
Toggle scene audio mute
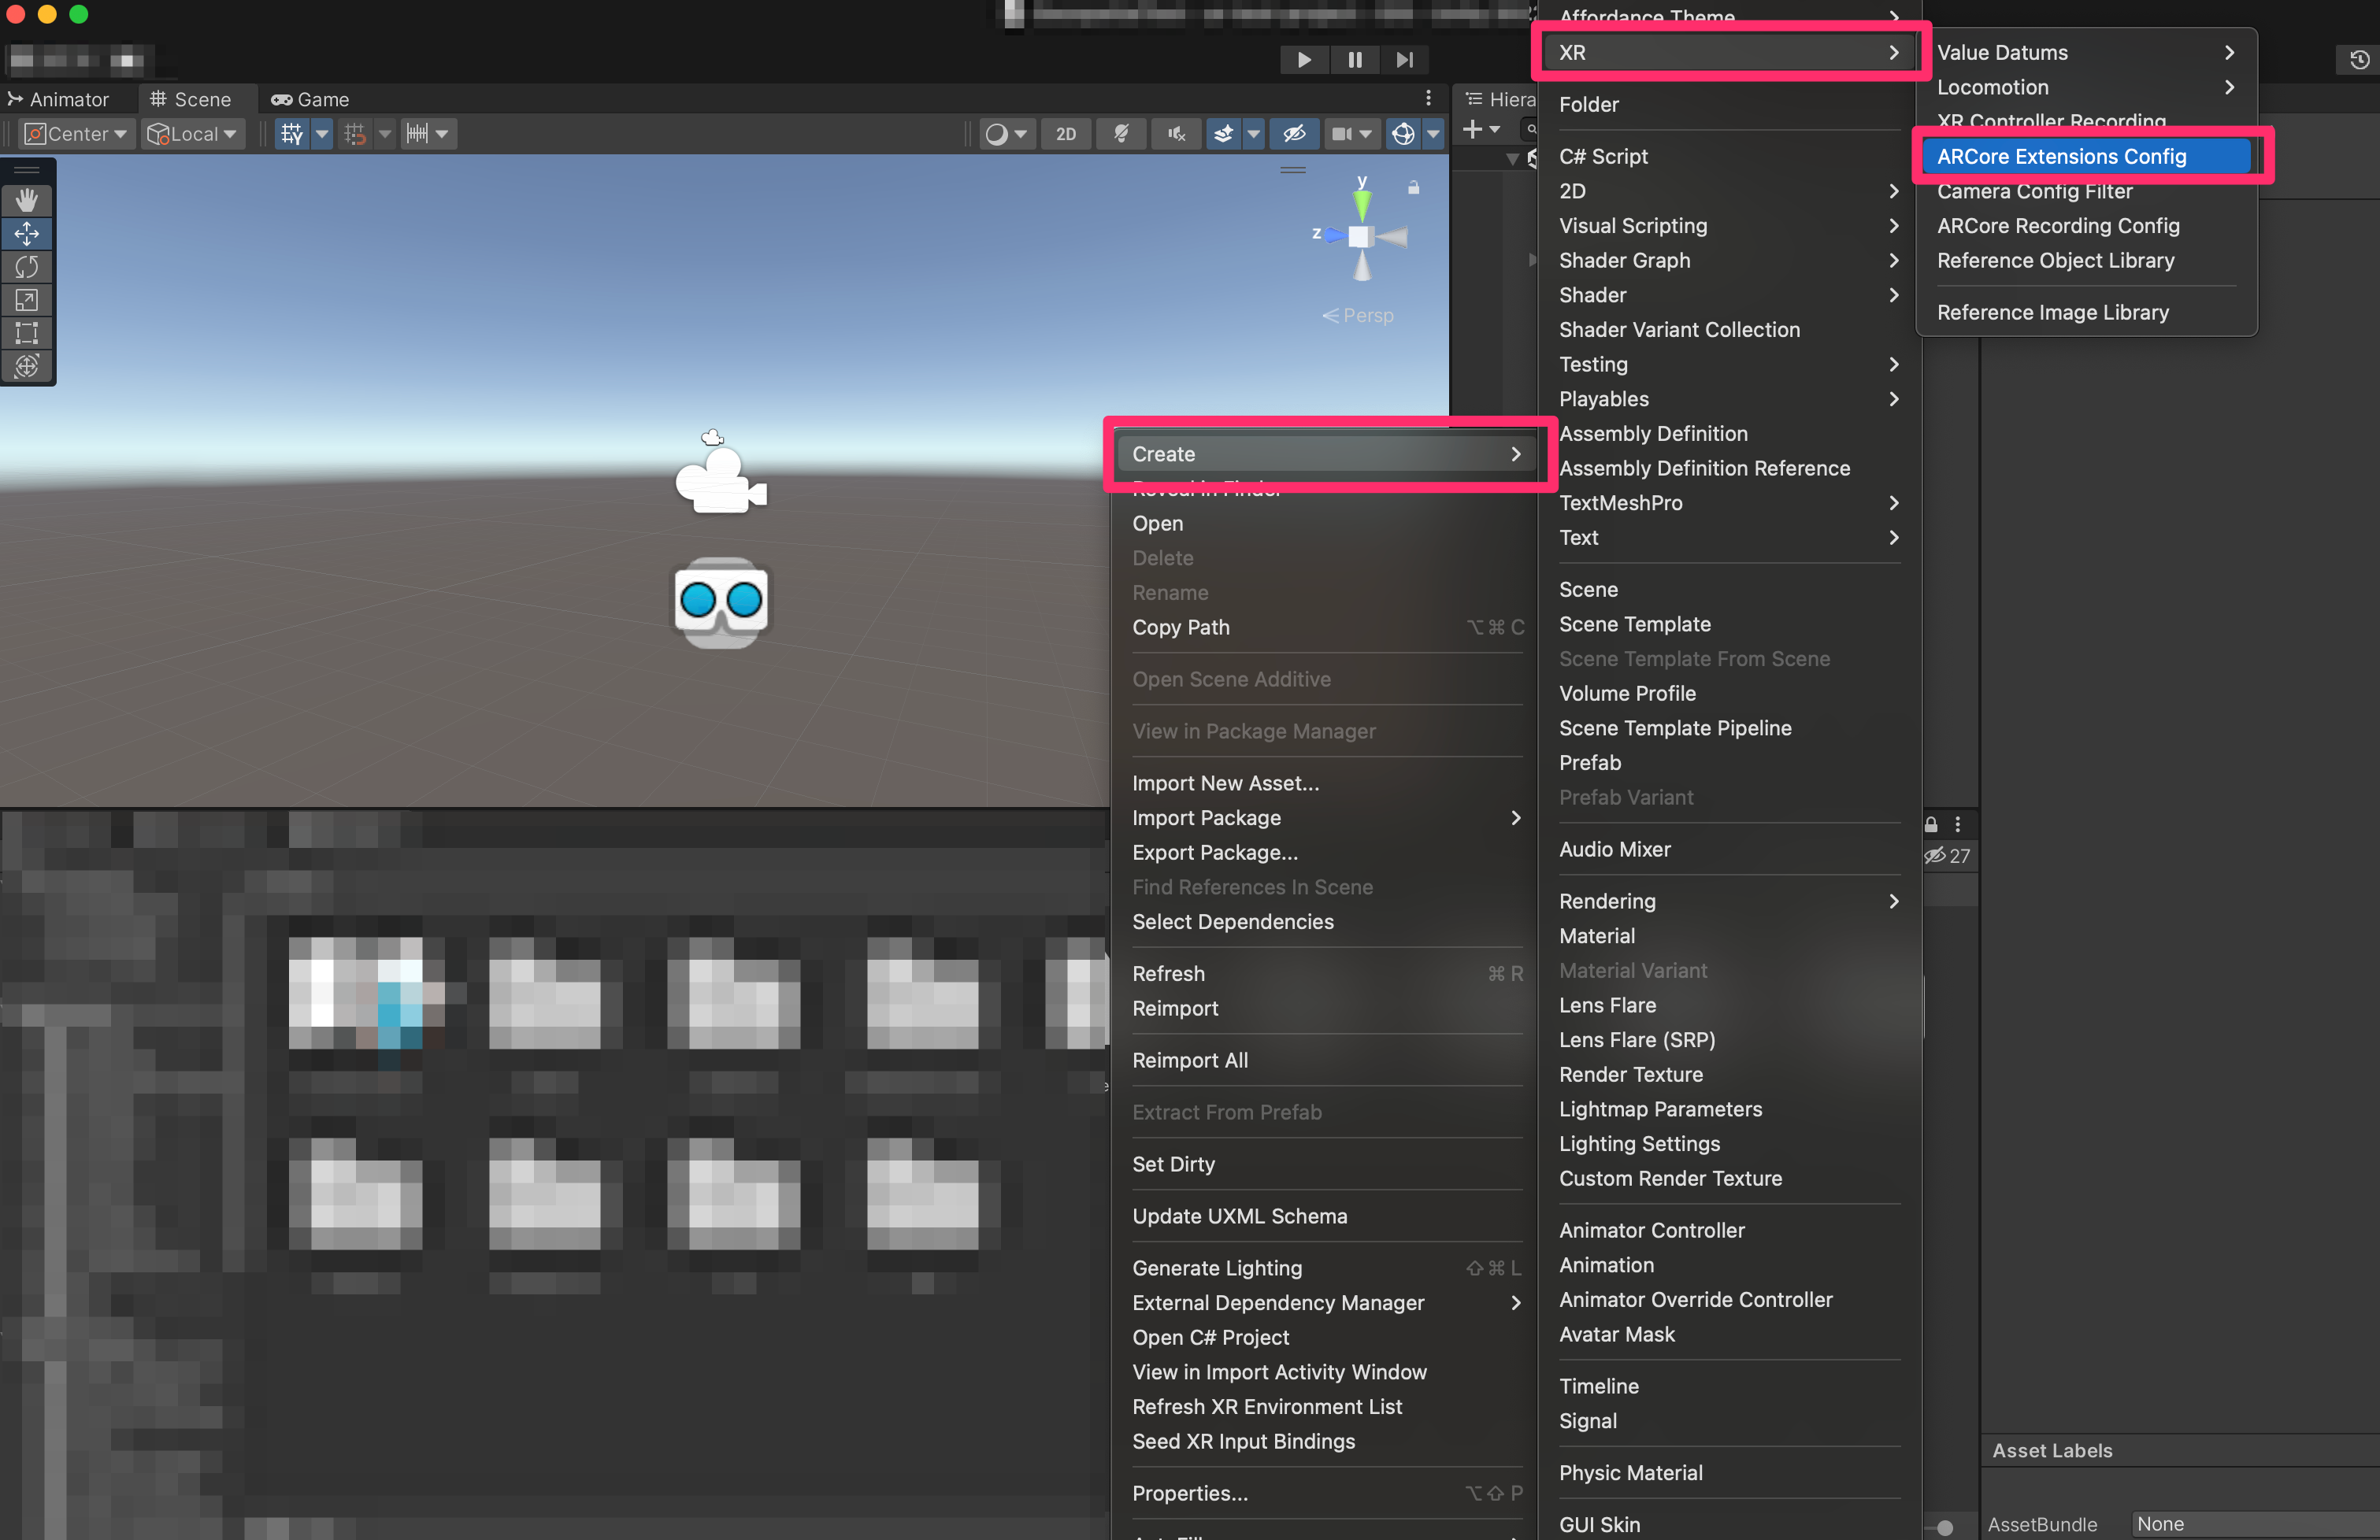[x=1176, y=134]
